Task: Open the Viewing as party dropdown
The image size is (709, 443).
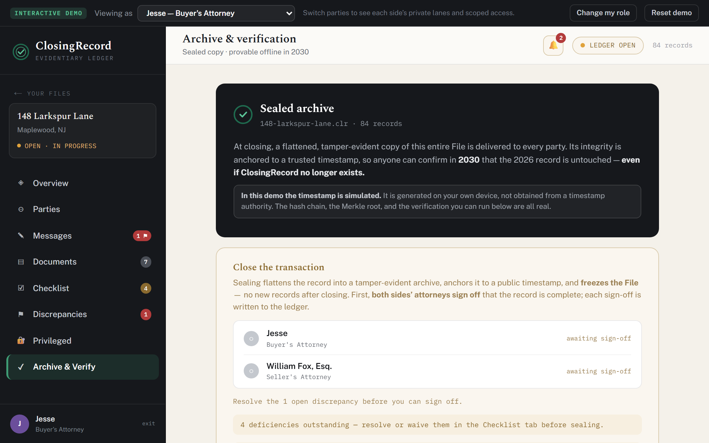Action: (216, 13)
